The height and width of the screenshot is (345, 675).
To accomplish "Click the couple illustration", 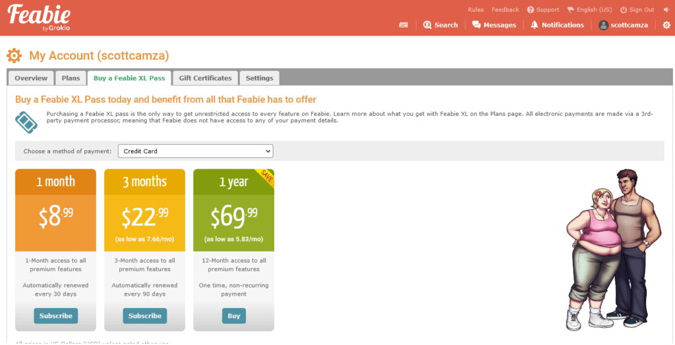I will coord(612,250).
